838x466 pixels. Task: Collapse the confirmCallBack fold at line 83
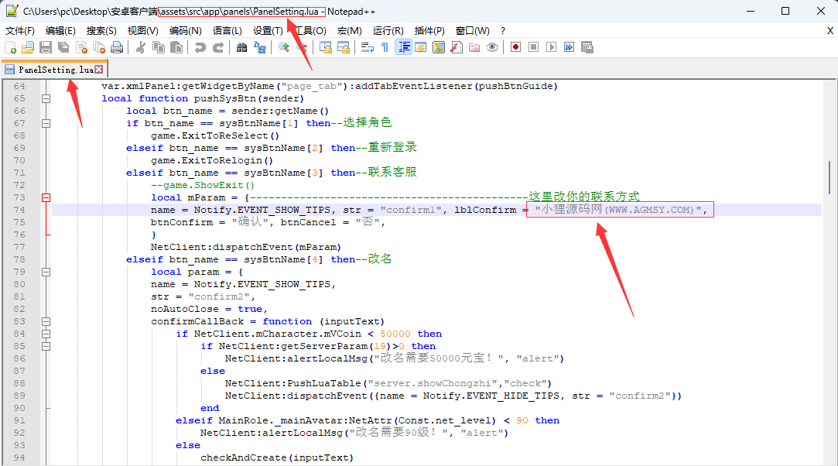[46, 321]
